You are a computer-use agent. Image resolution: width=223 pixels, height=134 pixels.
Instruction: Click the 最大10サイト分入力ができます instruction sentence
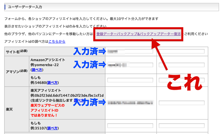(x=134, y=19)
